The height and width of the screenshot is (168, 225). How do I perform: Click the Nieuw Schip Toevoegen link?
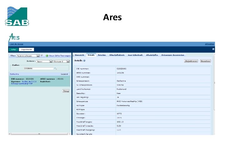coord(60,56)
